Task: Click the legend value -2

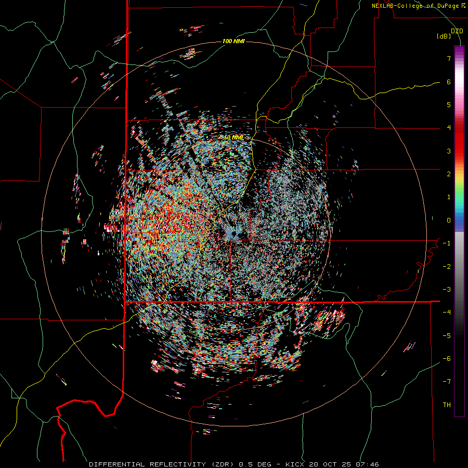Action: tap(447, 267)
